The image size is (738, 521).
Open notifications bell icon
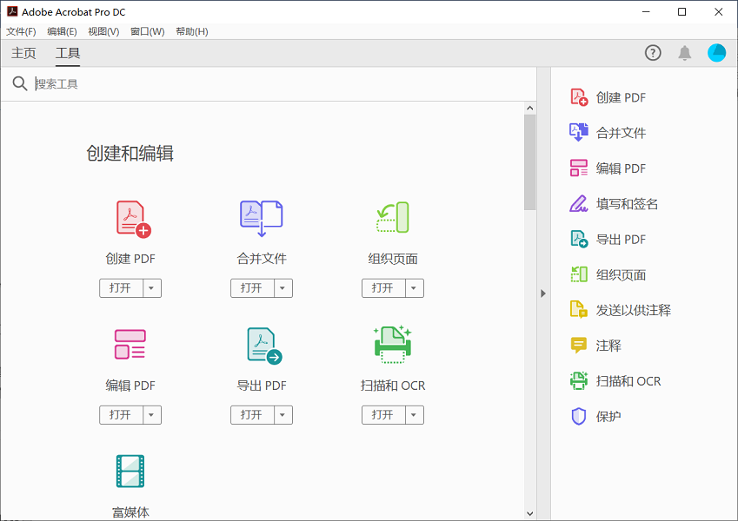pyautogui.click(x=685, y=53)
